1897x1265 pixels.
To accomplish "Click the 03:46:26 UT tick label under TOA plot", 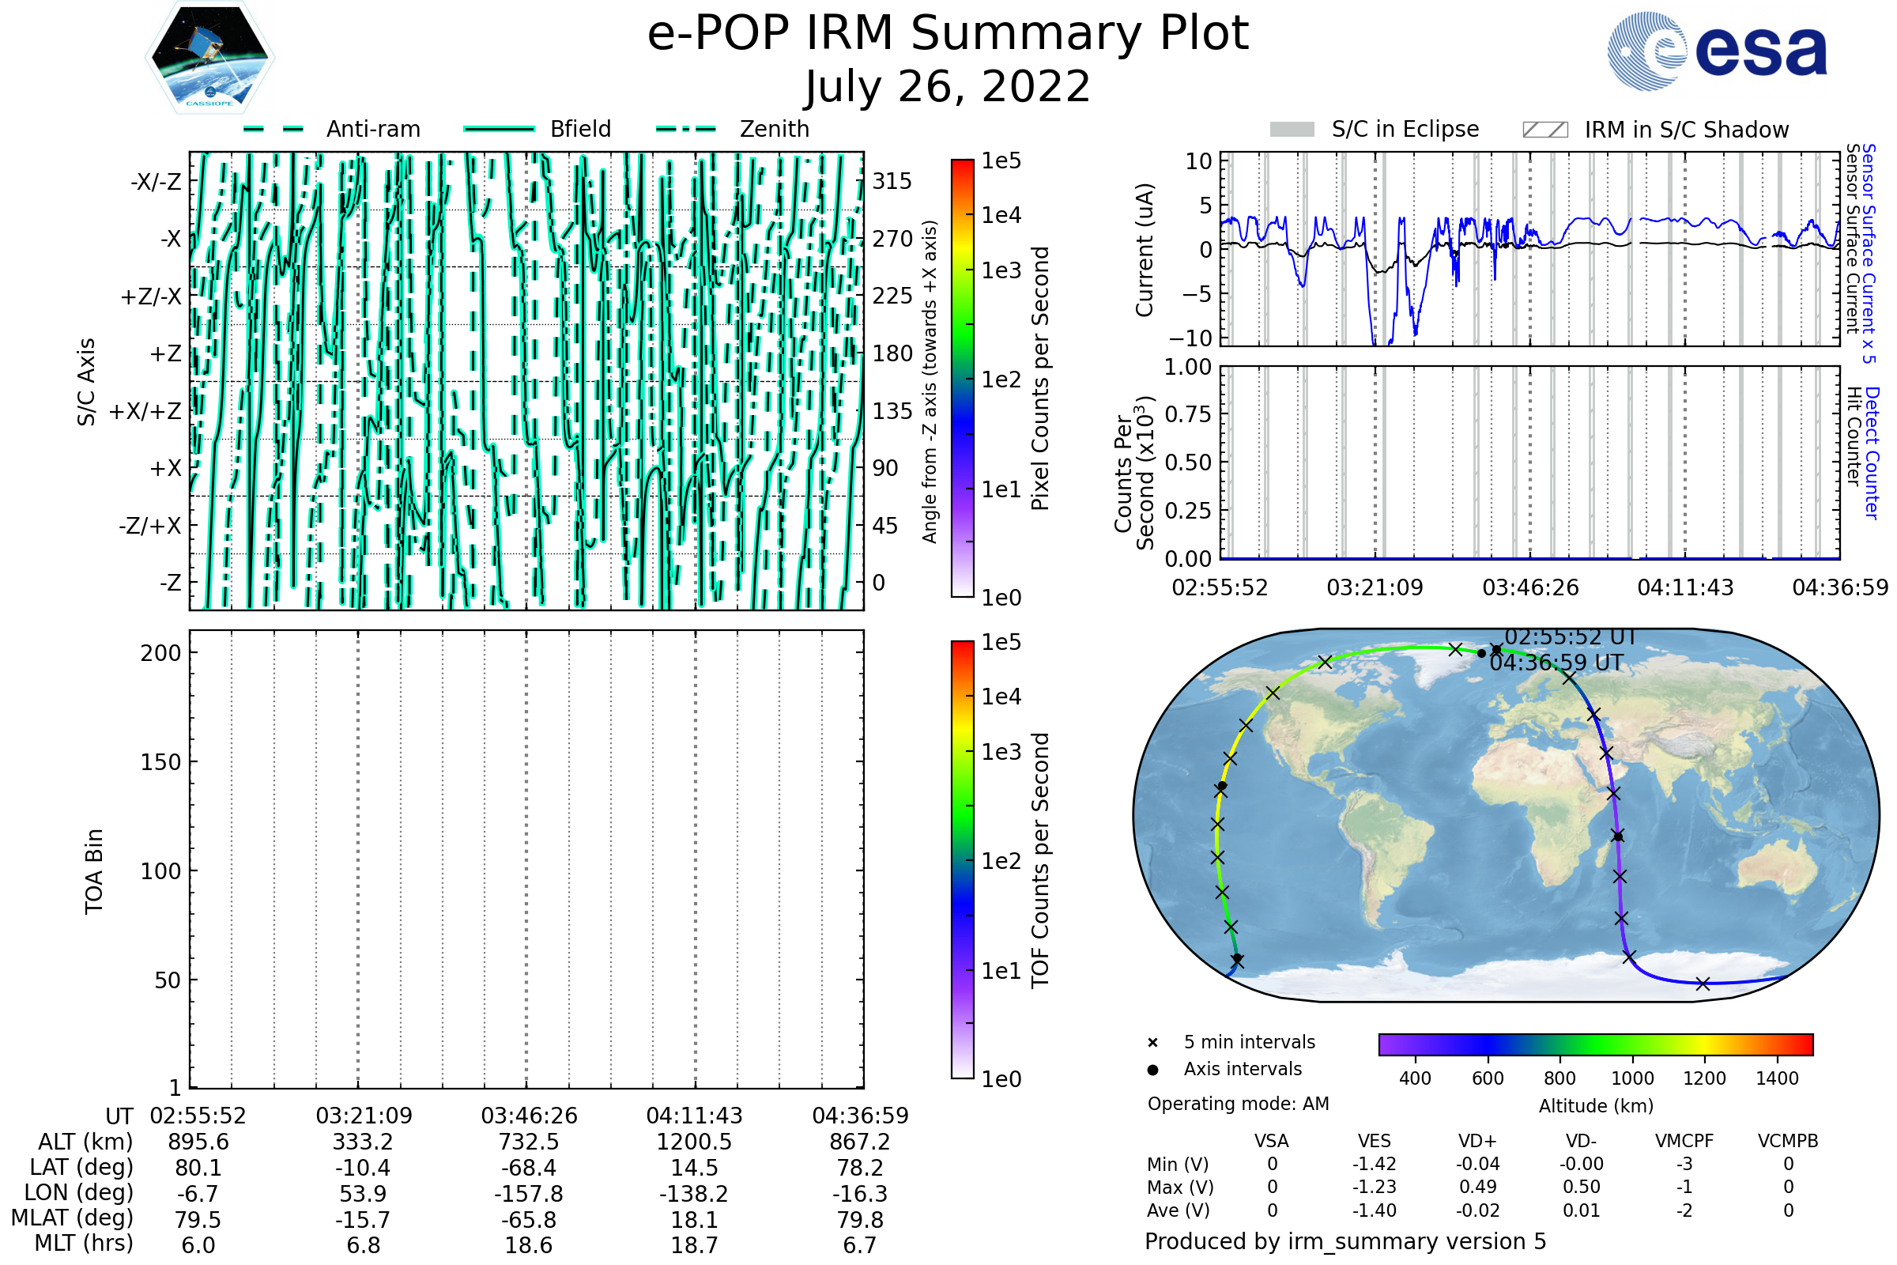I will point(529,1116).
